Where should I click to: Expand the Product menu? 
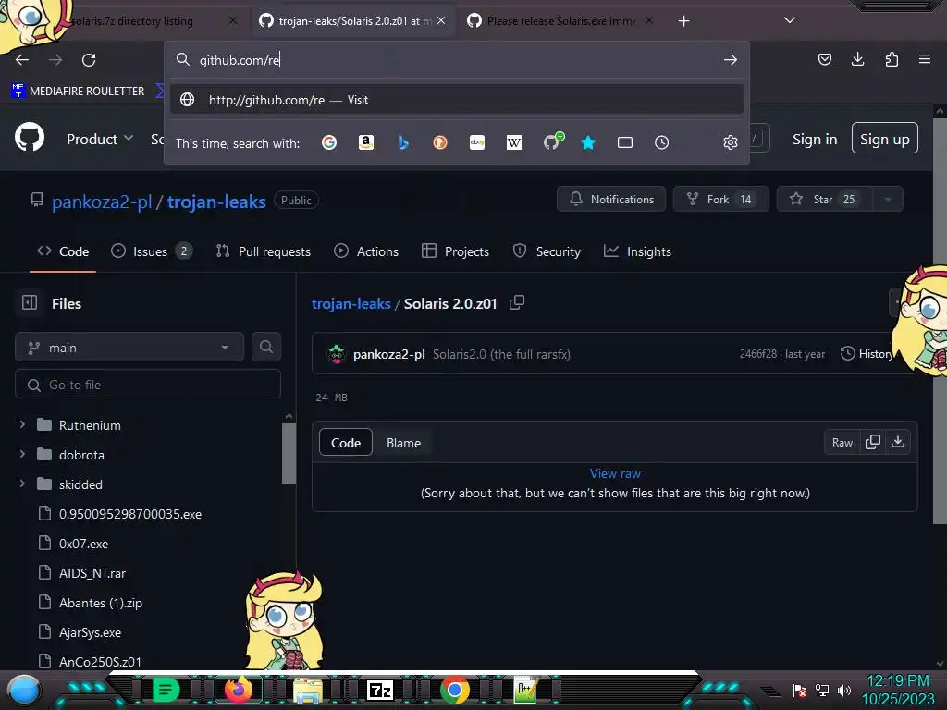pos(100,139)
